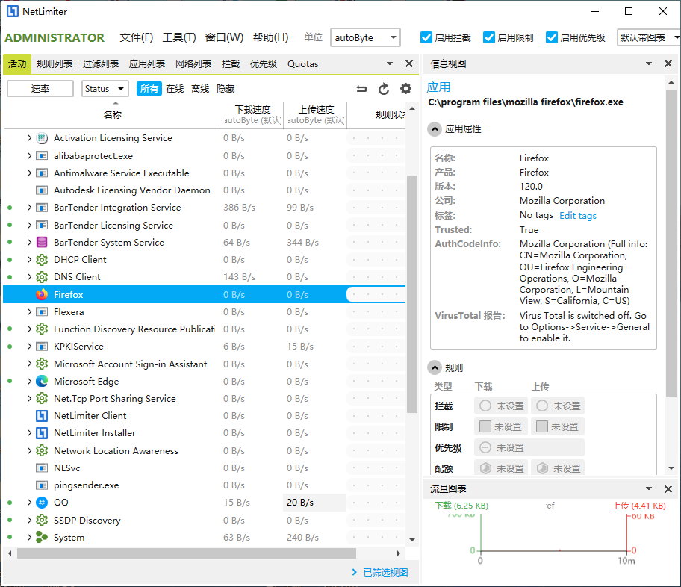
Task: Click the Microsoft Edge icon in the list
Action: click(x=42, y=381)
